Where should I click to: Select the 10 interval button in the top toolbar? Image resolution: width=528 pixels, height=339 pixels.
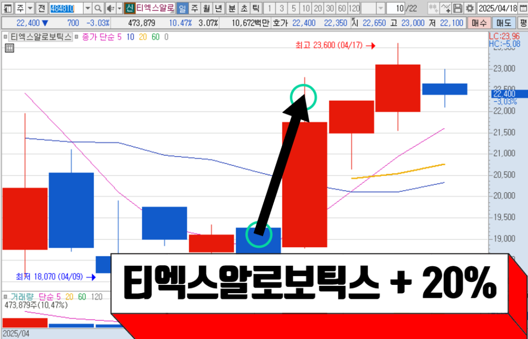coord(306,8)
